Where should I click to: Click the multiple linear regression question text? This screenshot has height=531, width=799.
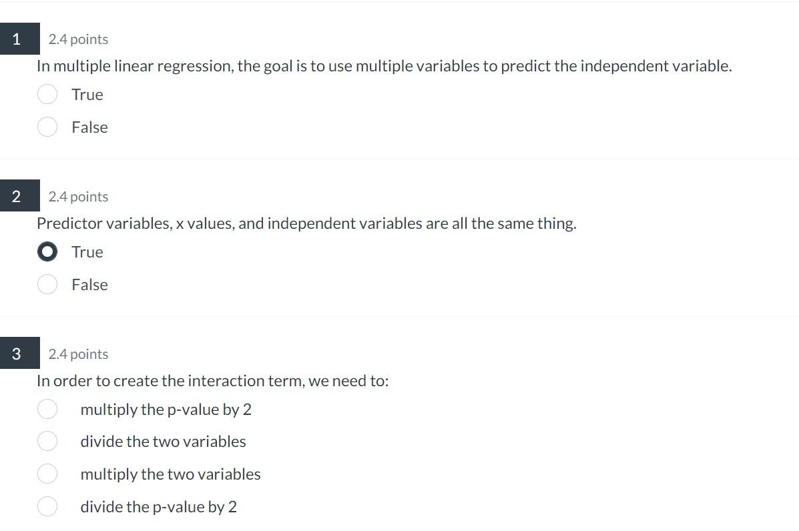coord(384,66)
